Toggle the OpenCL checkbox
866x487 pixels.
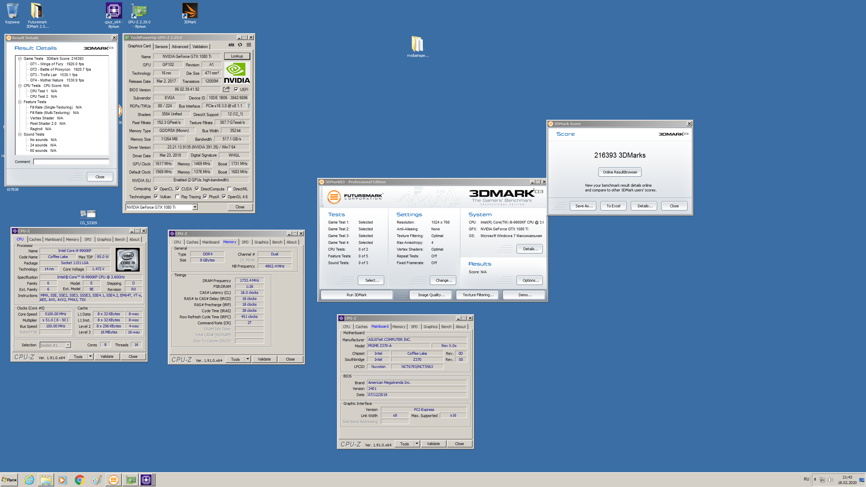(156, 189)
